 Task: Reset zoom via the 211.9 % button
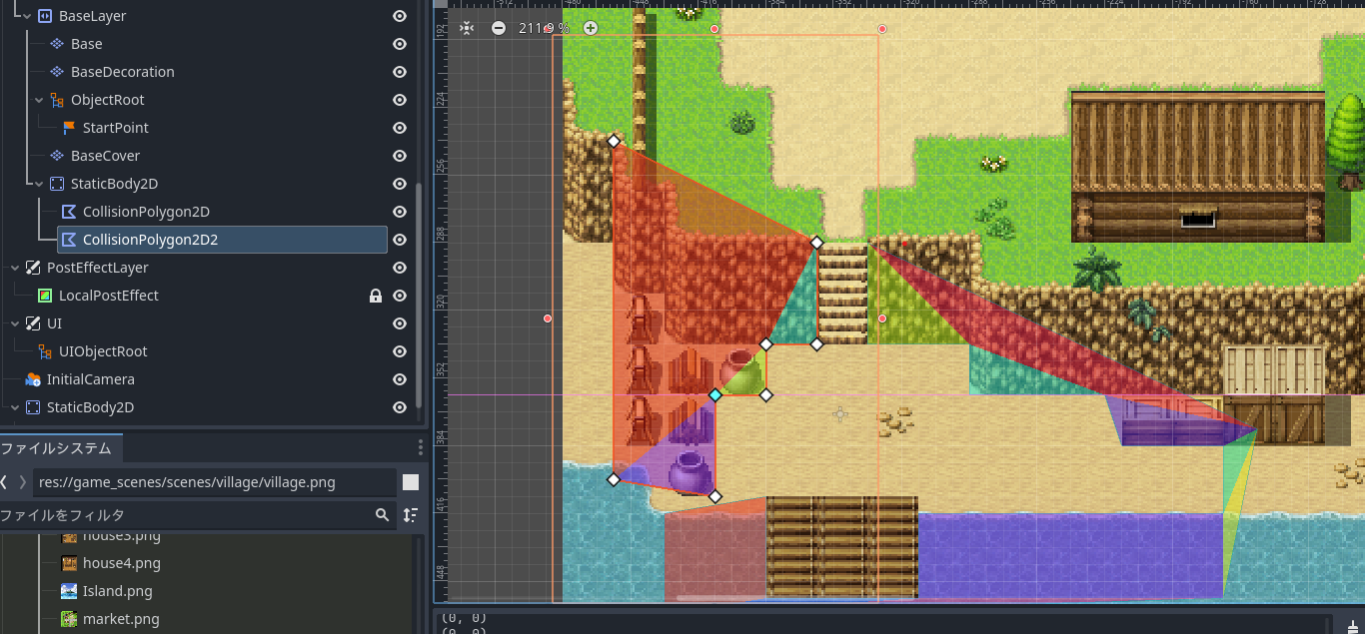click(x=544, y=28)
